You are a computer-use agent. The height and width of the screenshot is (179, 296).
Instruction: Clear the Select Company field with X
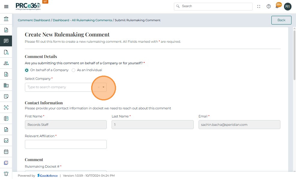[x=99, y=87]
